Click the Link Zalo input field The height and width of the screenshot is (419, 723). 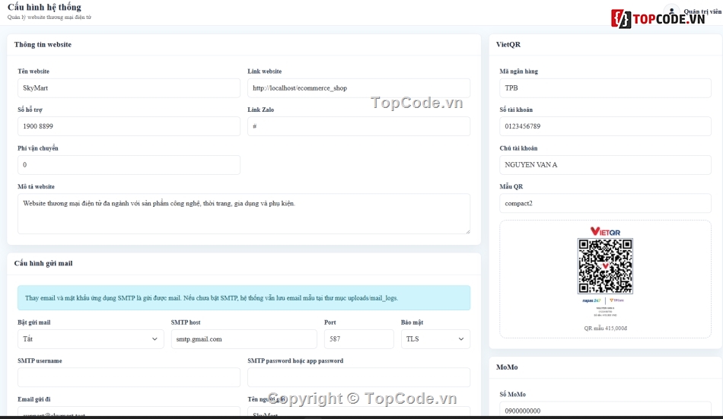[x=358, y=126]
